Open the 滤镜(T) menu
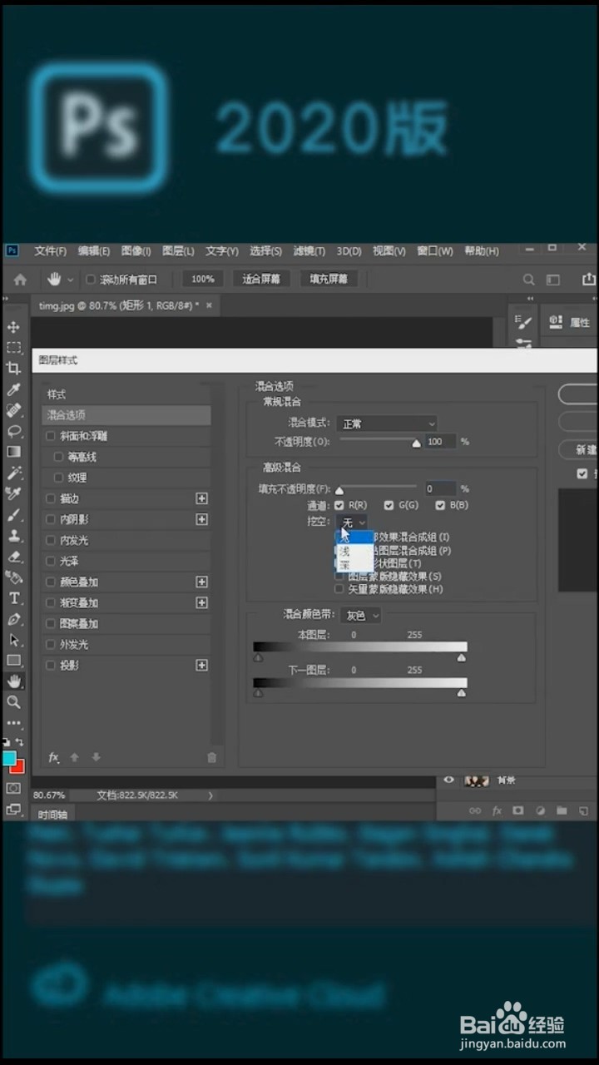Screen dimensions: 599x1065 (x=309, y=251)
